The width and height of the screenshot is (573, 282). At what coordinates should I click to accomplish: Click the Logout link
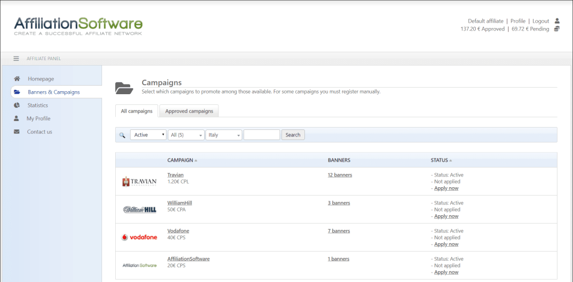click(541, 21)
